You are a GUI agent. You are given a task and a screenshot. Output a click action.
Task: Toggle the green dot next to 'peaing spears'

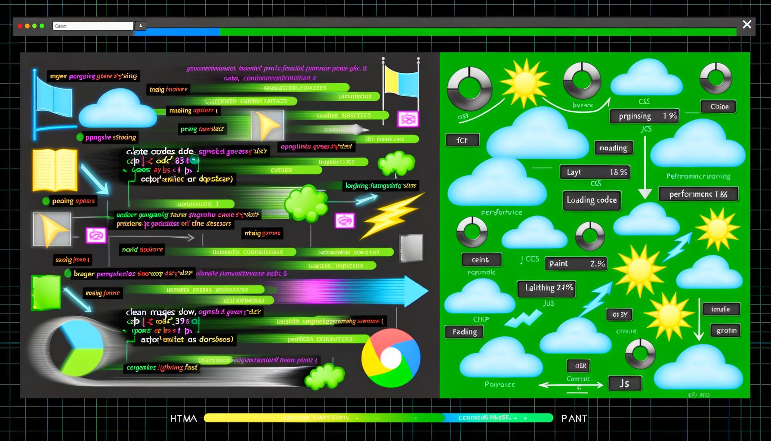click(x=45, y=200)
